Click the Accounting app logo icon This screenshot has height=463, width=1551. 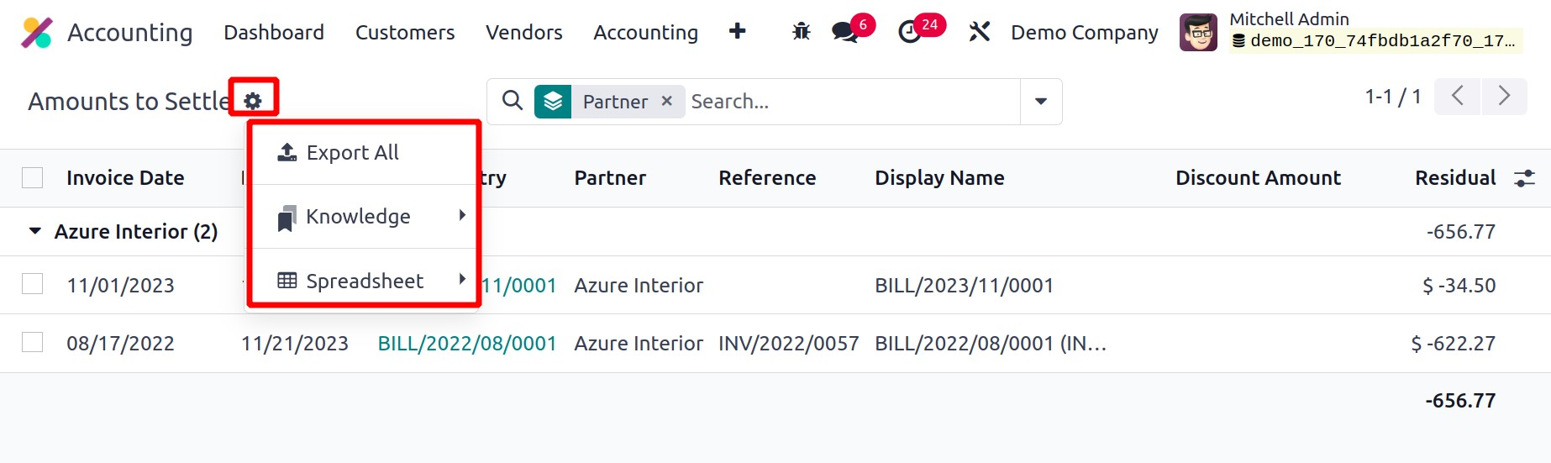[x=37, y=33]
